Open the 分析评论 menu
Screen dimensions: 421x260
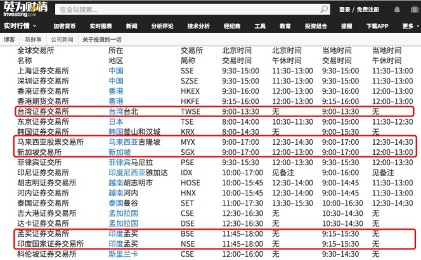pos(162,26)
